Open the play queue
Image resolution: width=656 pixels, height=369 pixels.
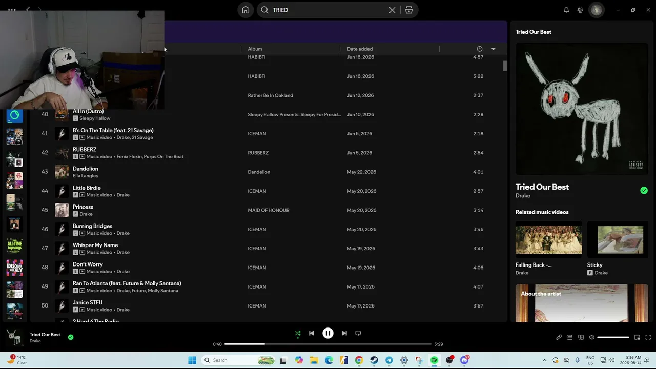569,337
